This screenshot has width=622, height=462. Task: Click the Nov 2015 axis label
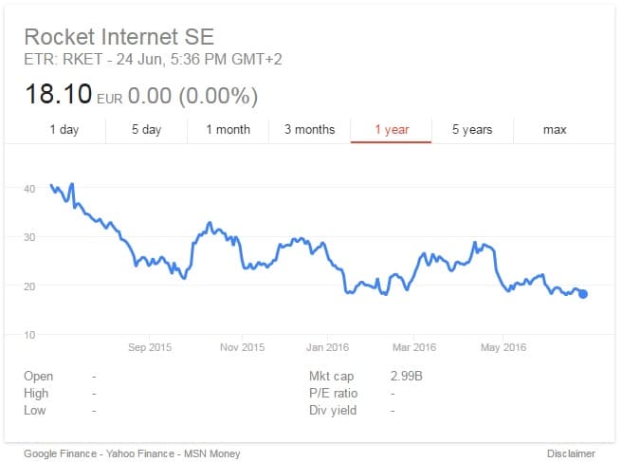(x=242, y=347)
